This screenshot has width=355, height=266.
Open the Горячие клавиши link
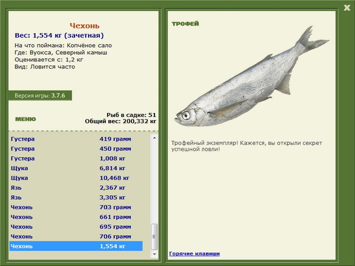(195, 254)
